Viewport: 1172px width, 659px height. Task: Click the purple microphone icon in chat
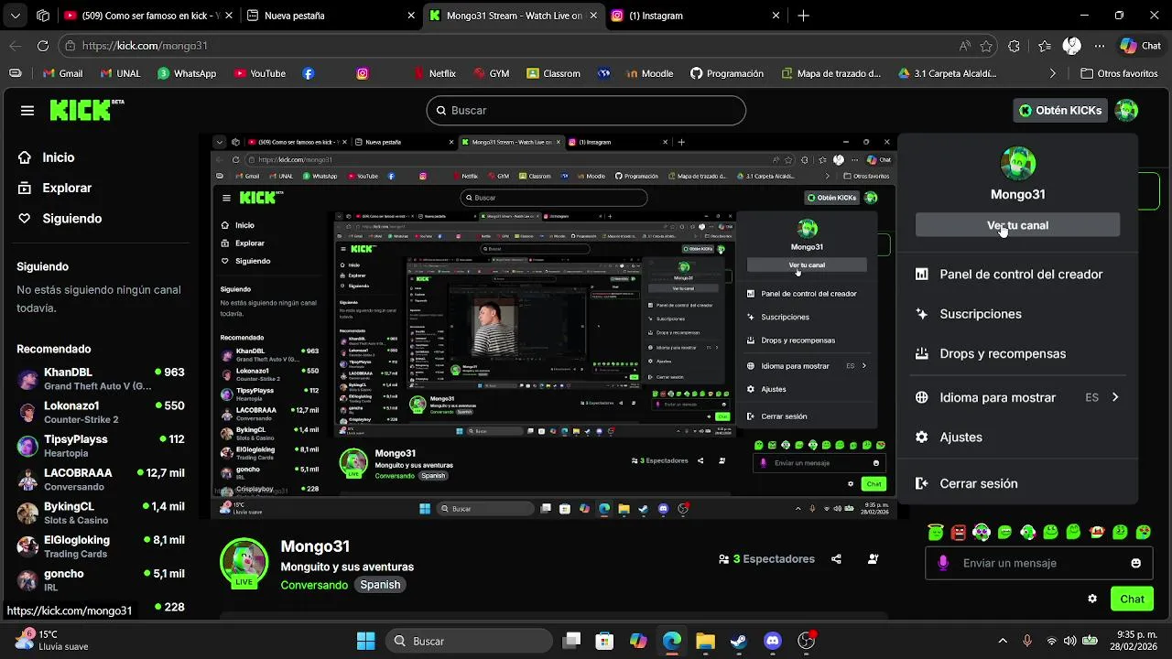tap(943, 563)
